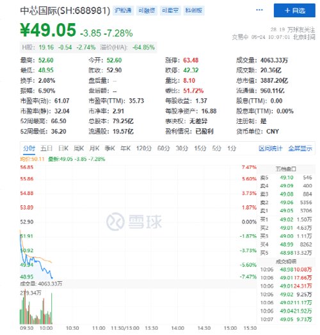Select the 沪股通 tag
This screenshot has height=335, width=320.
123,10
